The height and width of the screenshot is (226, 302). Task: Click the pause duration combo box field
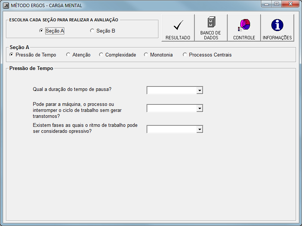175,90
